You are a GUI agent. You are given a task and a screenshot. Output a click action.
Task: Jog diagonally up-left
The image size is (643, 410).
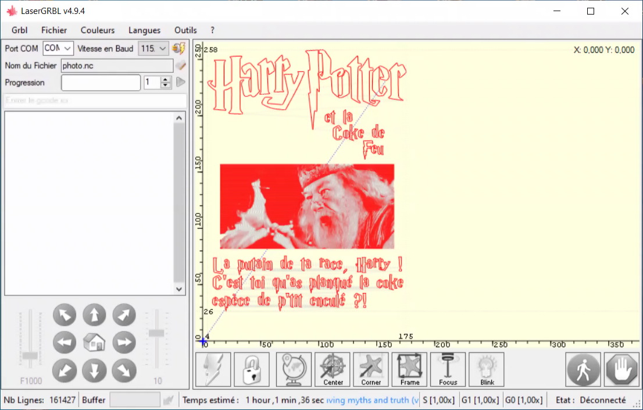65,315
